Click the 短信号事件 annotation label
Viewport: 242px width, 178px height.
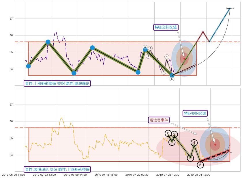[159, 120]
